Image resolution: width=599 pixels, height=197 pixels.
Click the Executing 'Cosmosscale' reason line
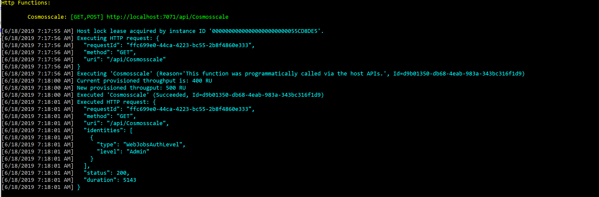[x=301, y=74]
